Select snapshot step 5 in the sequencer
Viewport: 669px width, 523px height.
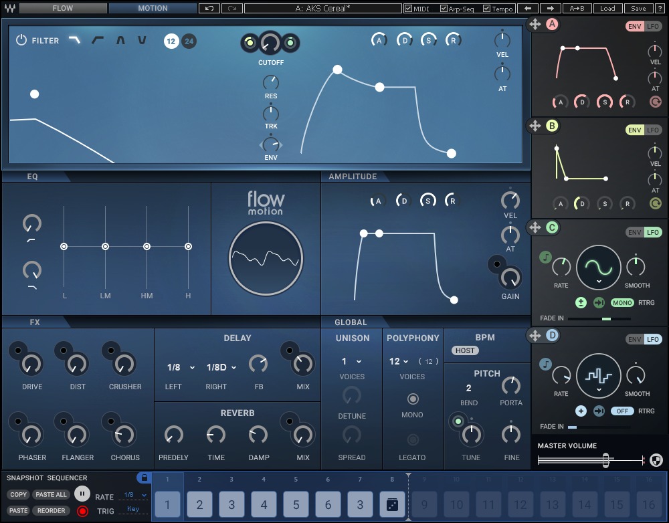click(x=296, y=505)
